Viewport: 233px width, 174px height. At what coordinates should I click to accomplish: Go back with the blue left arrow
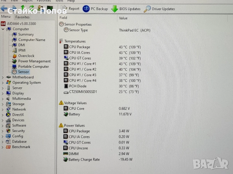(4, 8)
